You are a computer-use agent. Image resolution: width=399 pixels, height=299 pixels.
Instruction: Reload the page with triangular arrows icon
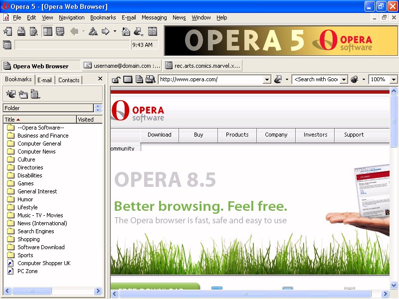tap(93, 31)
